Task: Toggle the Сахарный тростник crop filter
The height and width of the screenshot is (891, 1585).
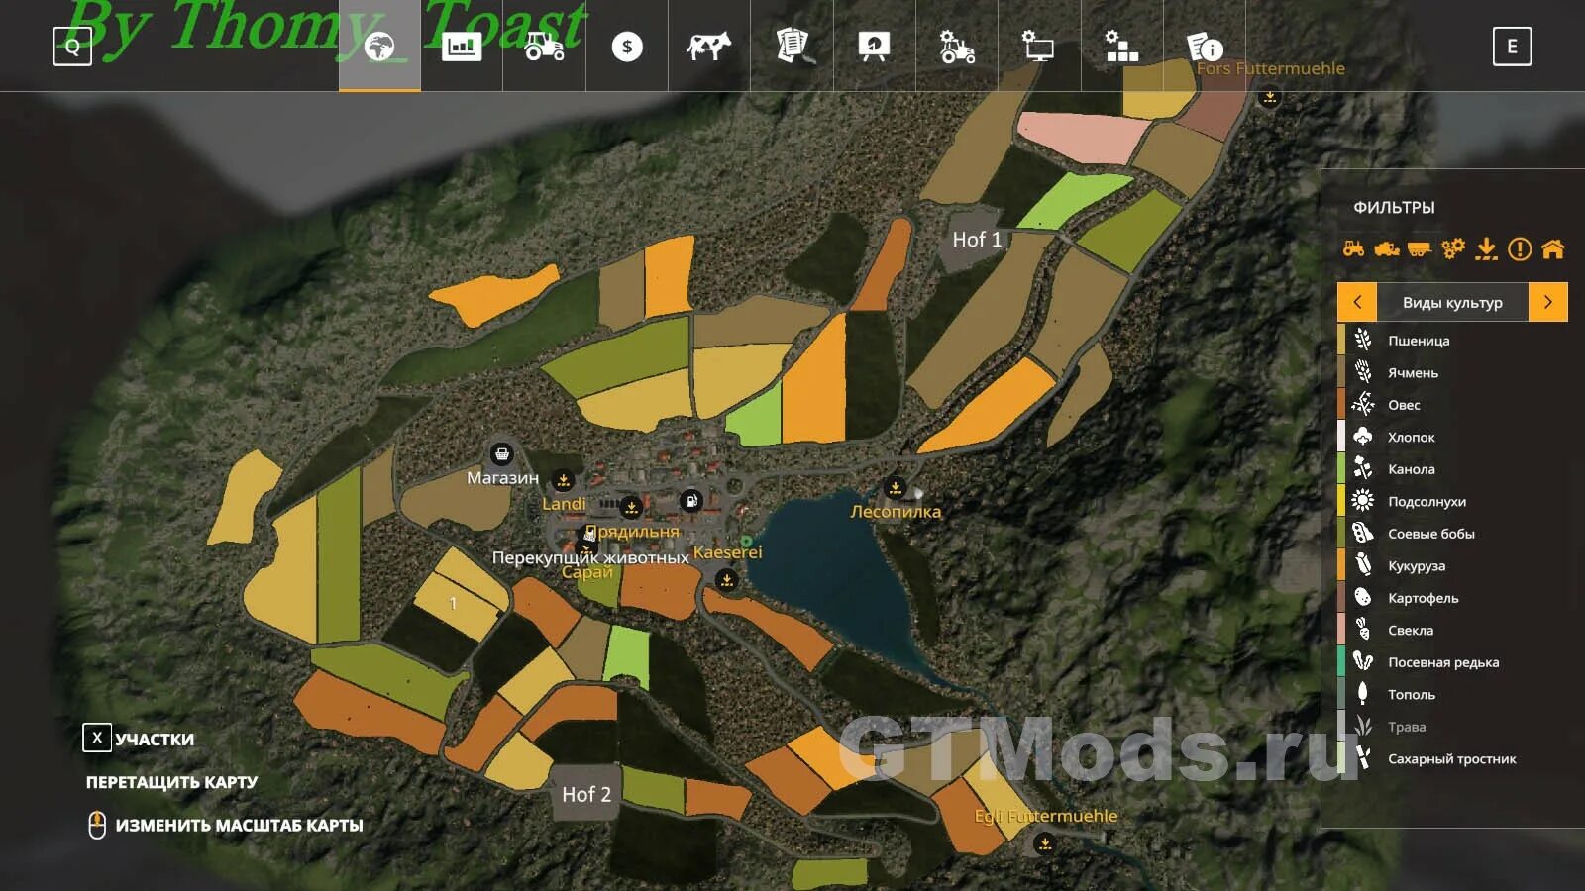Action: point(1453,758)
